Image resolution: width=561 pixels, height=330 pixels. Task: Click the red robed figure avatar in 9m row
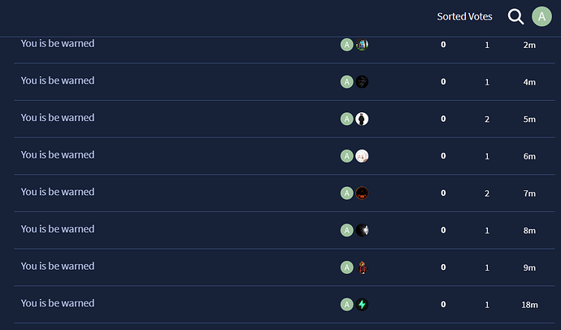(362, 267)
